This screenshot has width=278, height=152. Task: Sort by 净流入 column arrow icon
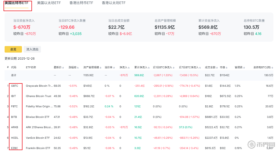tap(130, 67)
